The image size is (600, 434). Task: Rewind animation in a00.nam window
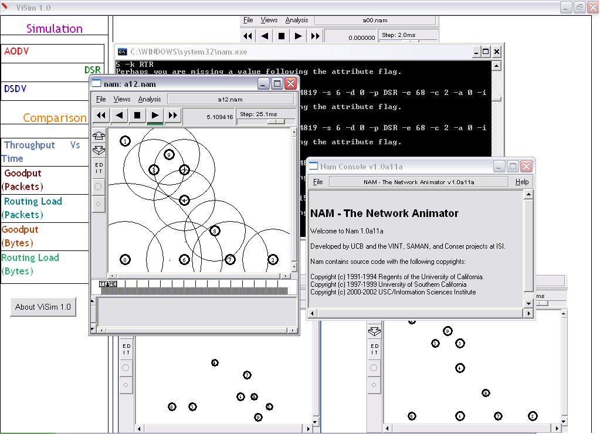[248, 36]
